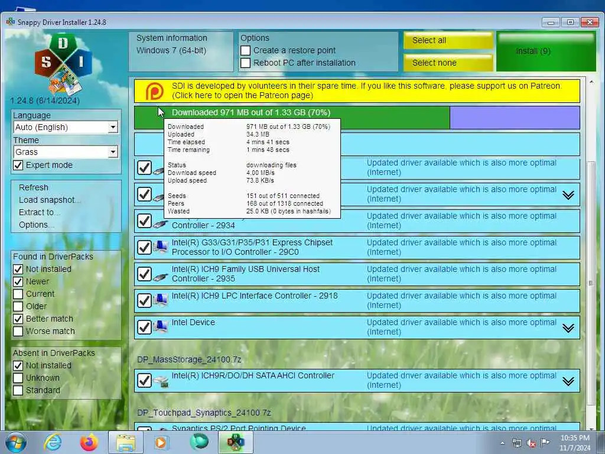Viewport: 605px width, 454px height.
Task: Click the Action Center flag icon
Action: pyautogui.click(x=545, y=443)
